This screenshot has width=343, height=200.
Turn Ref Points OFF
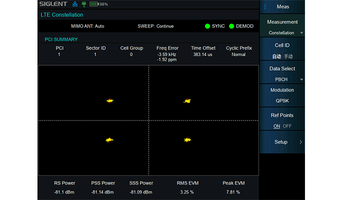(287, 126)
